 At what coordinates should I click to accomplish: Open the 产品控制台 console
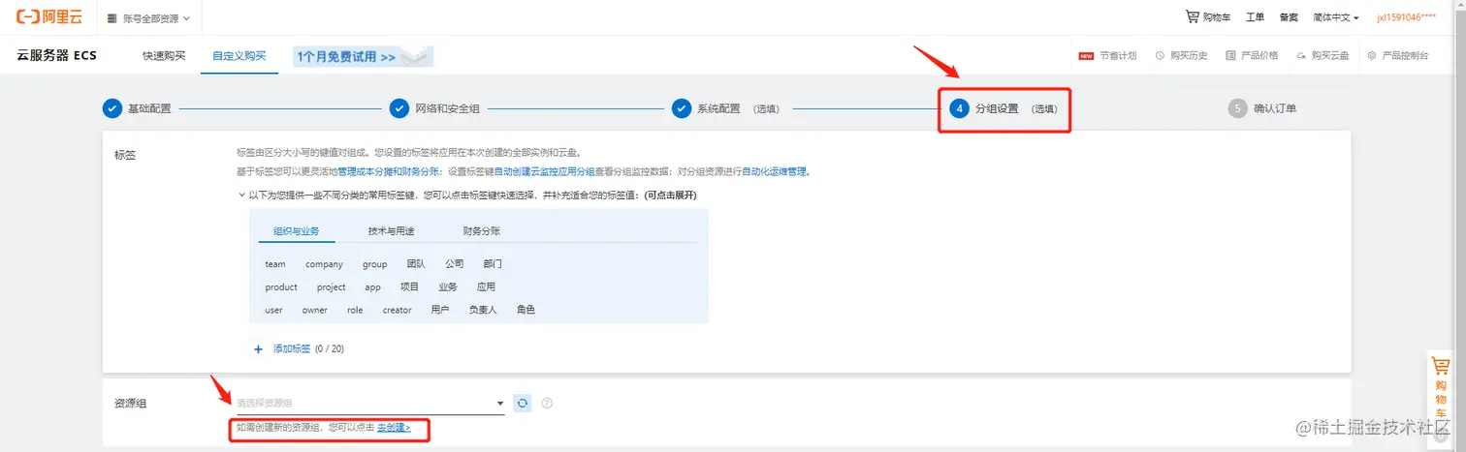[x=1405, y=56]
